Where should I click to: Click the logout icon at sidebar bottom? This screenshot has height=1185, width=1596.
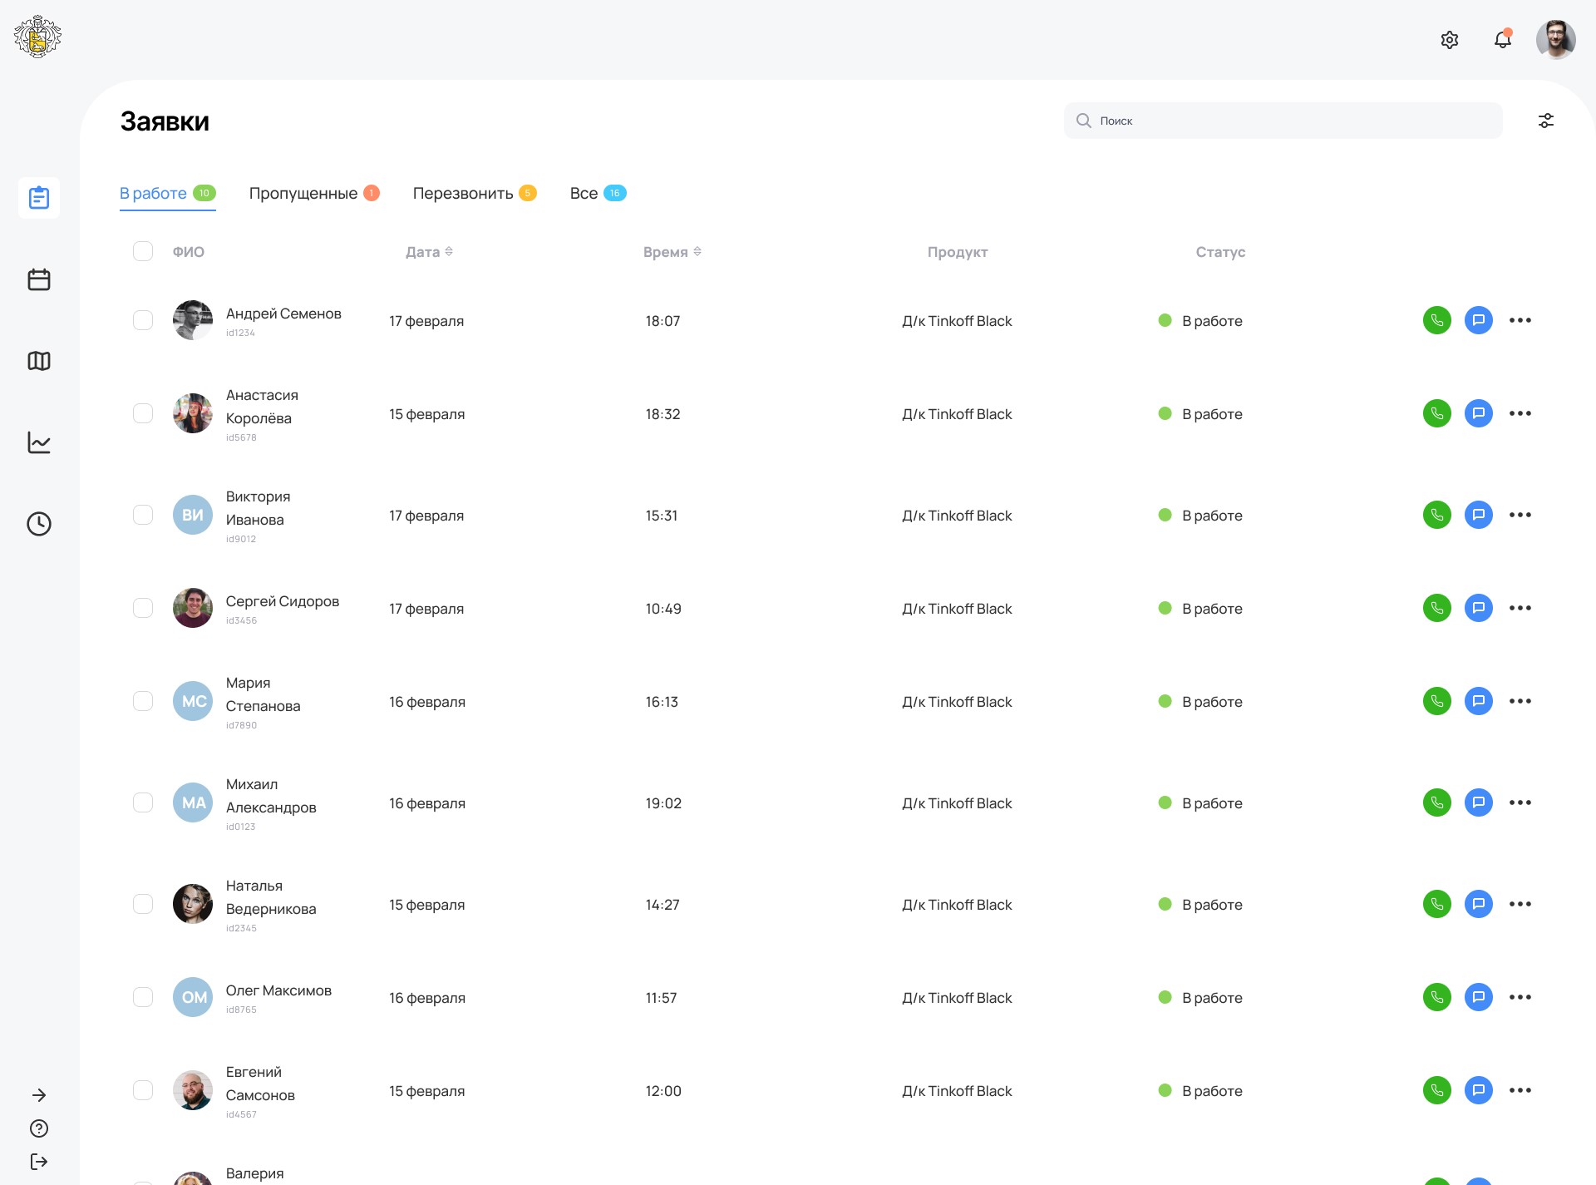click(39, 1161)
